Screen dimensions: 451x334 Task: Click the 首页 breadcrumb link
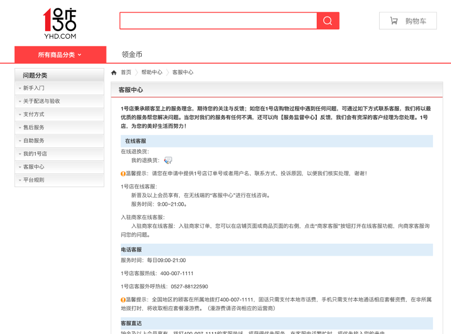[126, 72]
